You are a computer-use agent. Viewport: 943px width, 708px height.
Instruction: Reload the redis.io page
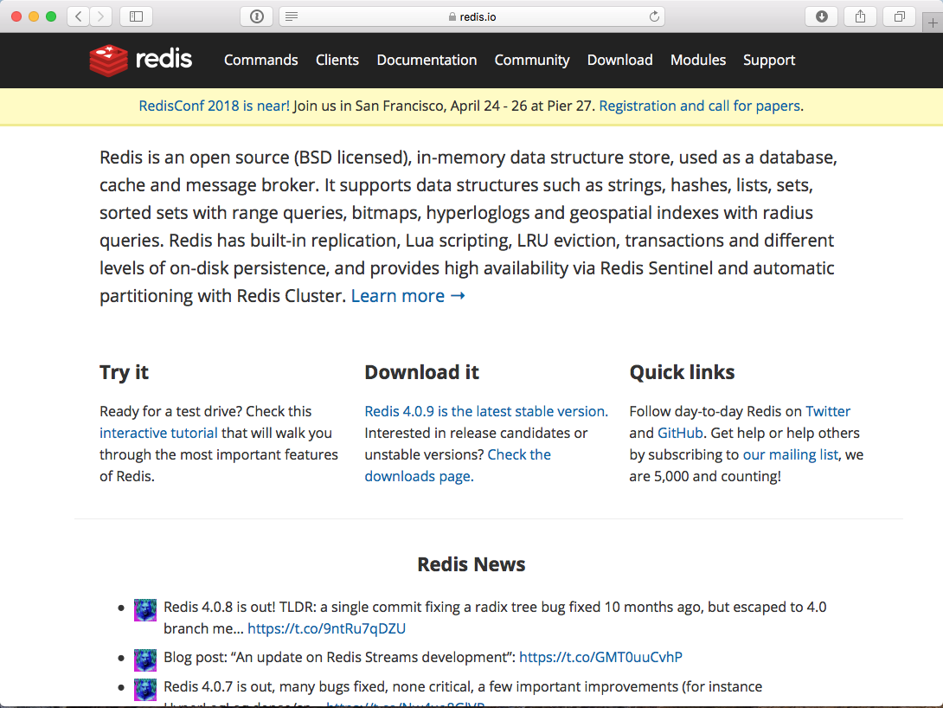[654, 16]
